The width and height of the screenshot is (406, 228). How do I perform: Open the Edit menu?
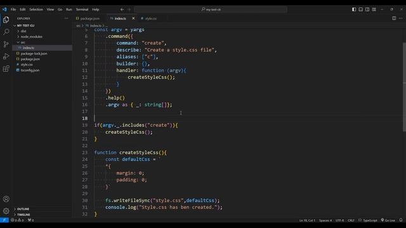point(23,9)
